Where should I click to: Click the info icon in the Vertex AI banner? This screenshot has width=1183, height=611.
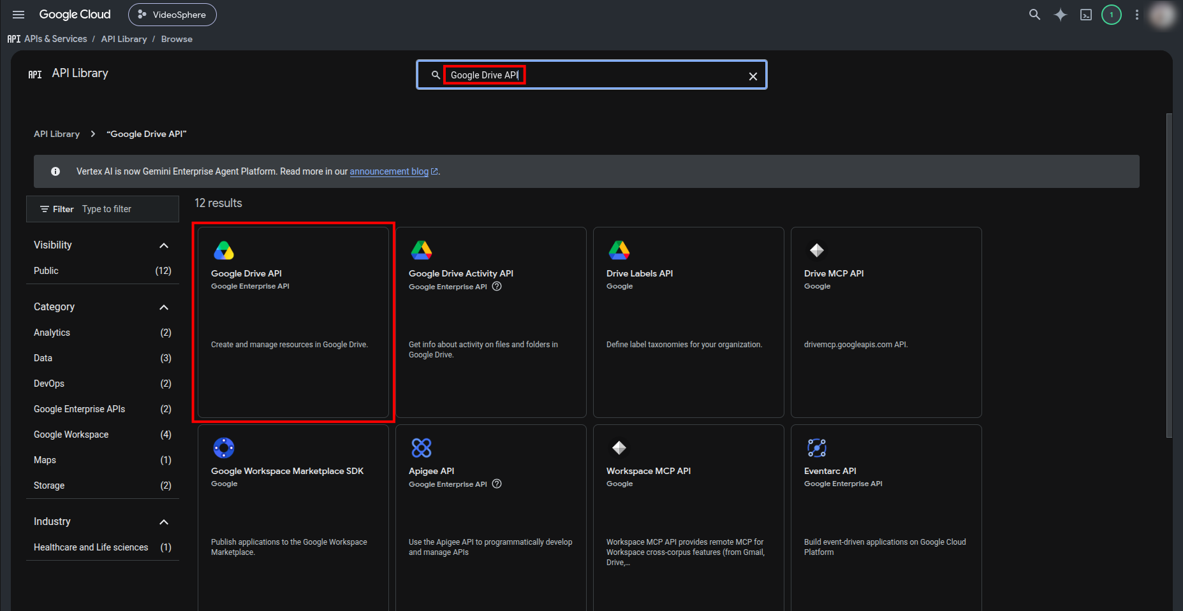[x=55, y=171]
